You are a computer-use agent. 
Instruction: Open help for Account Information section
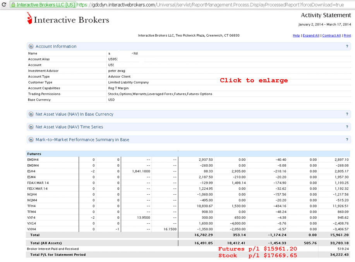(347, 46)
